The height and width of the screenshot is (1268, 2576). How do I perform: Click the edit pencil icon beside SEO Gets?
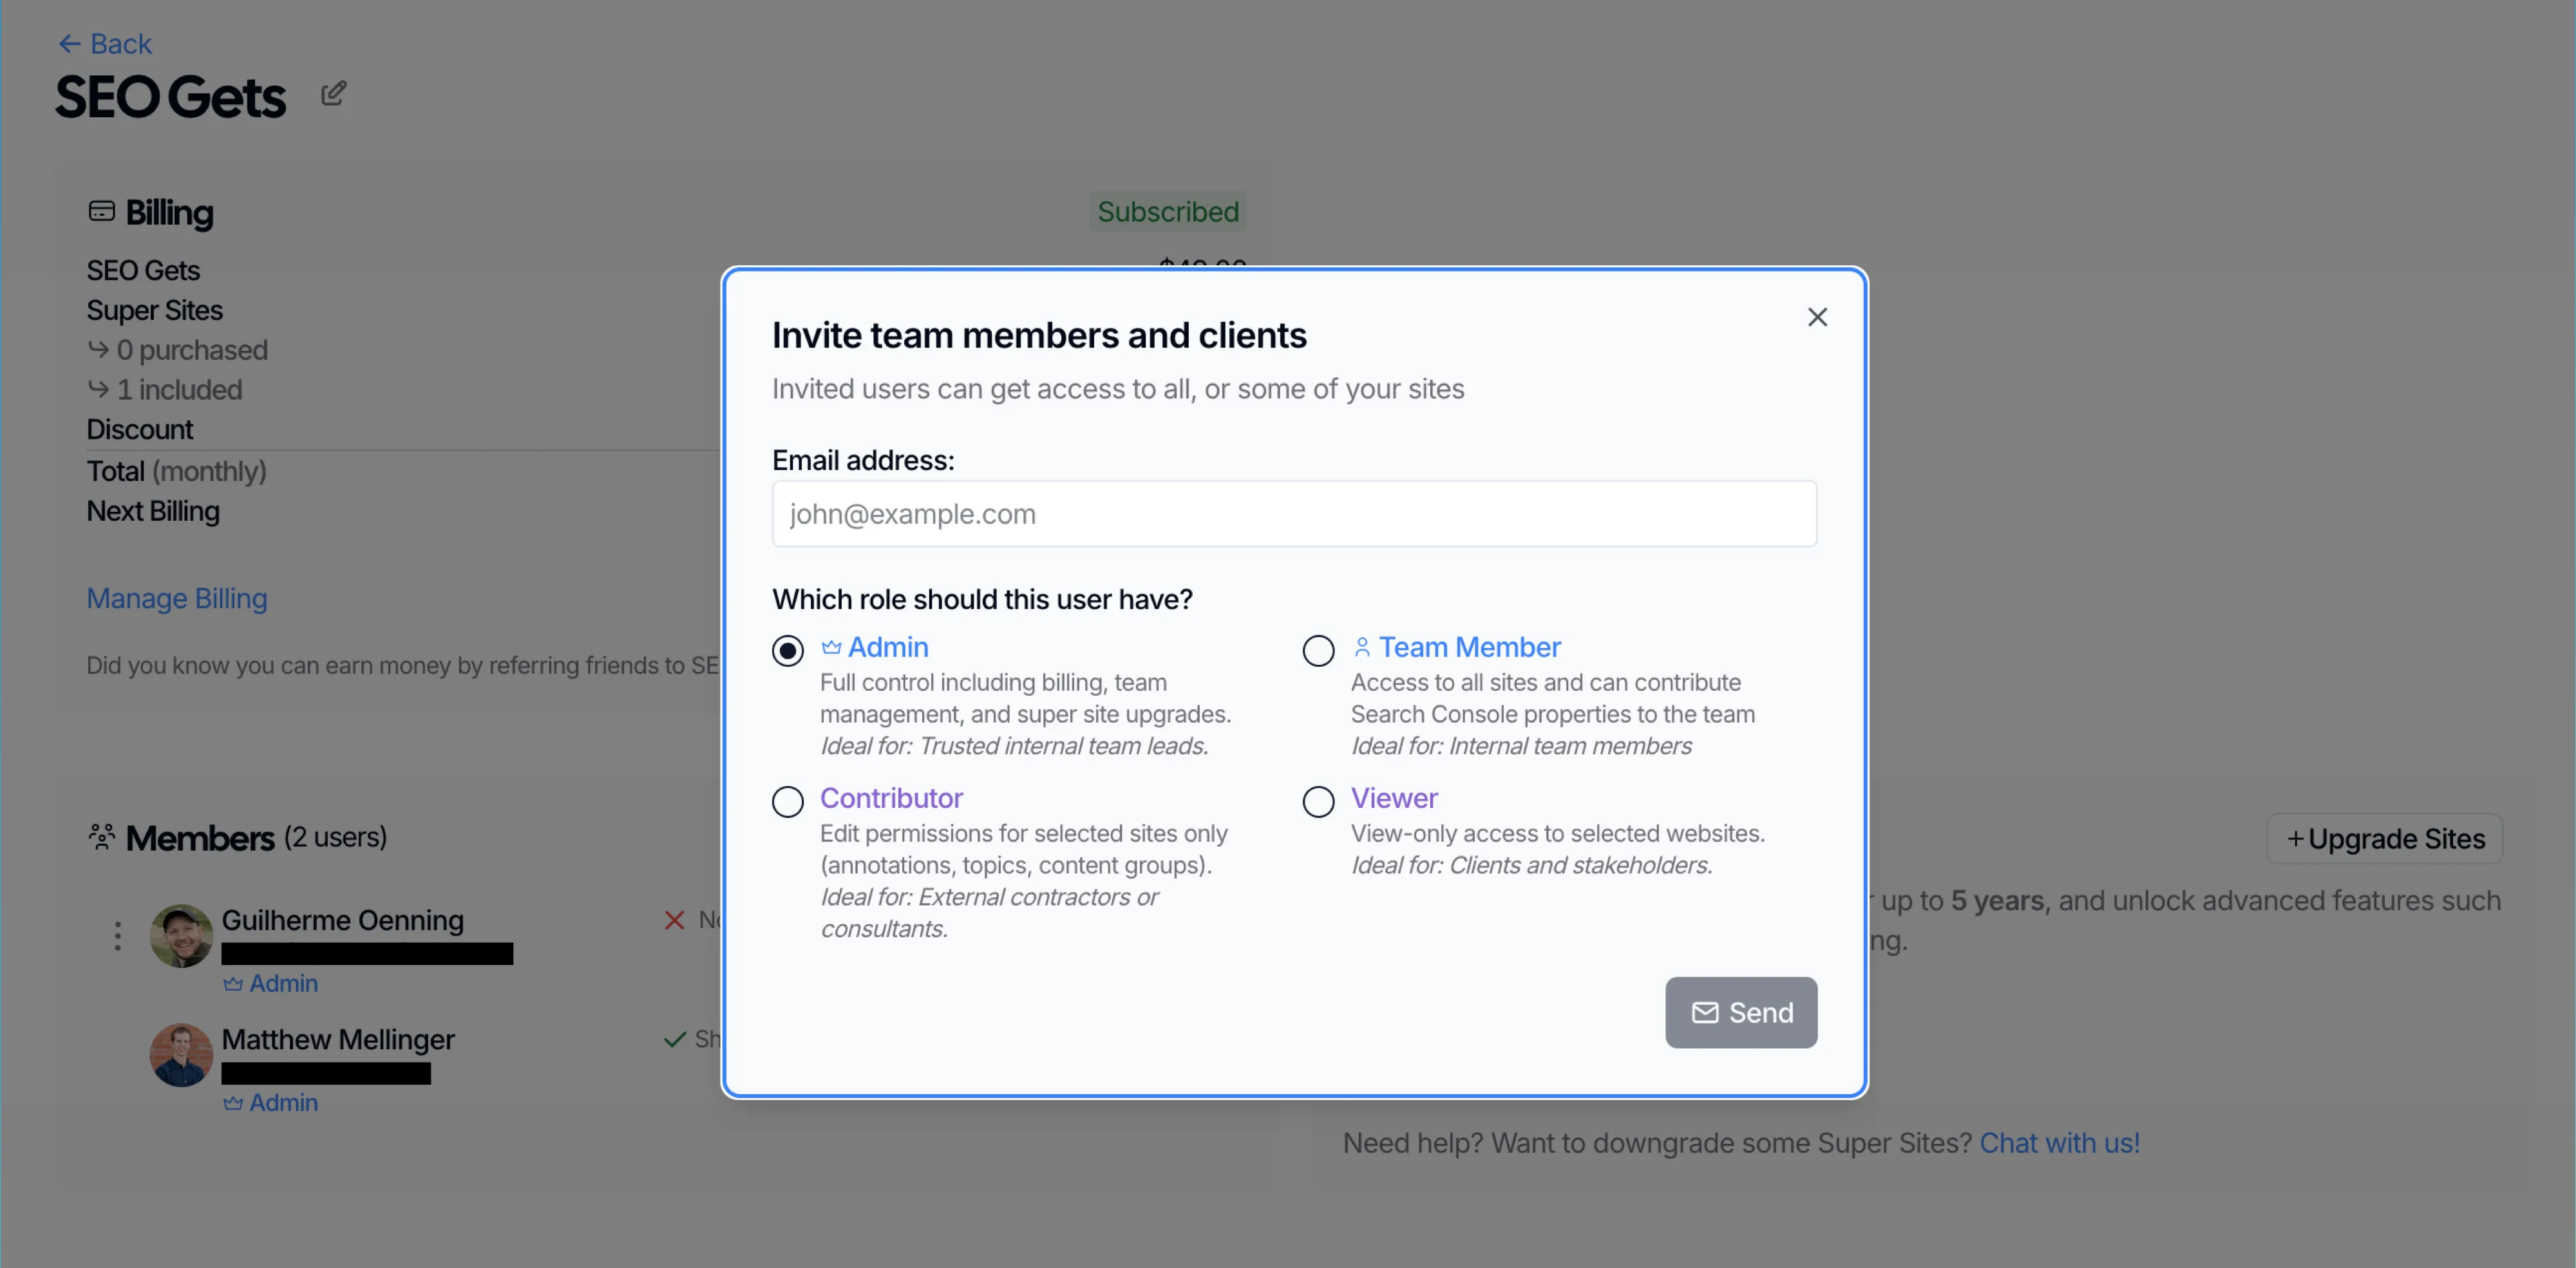pyautogui.click(x=333, y=92)
